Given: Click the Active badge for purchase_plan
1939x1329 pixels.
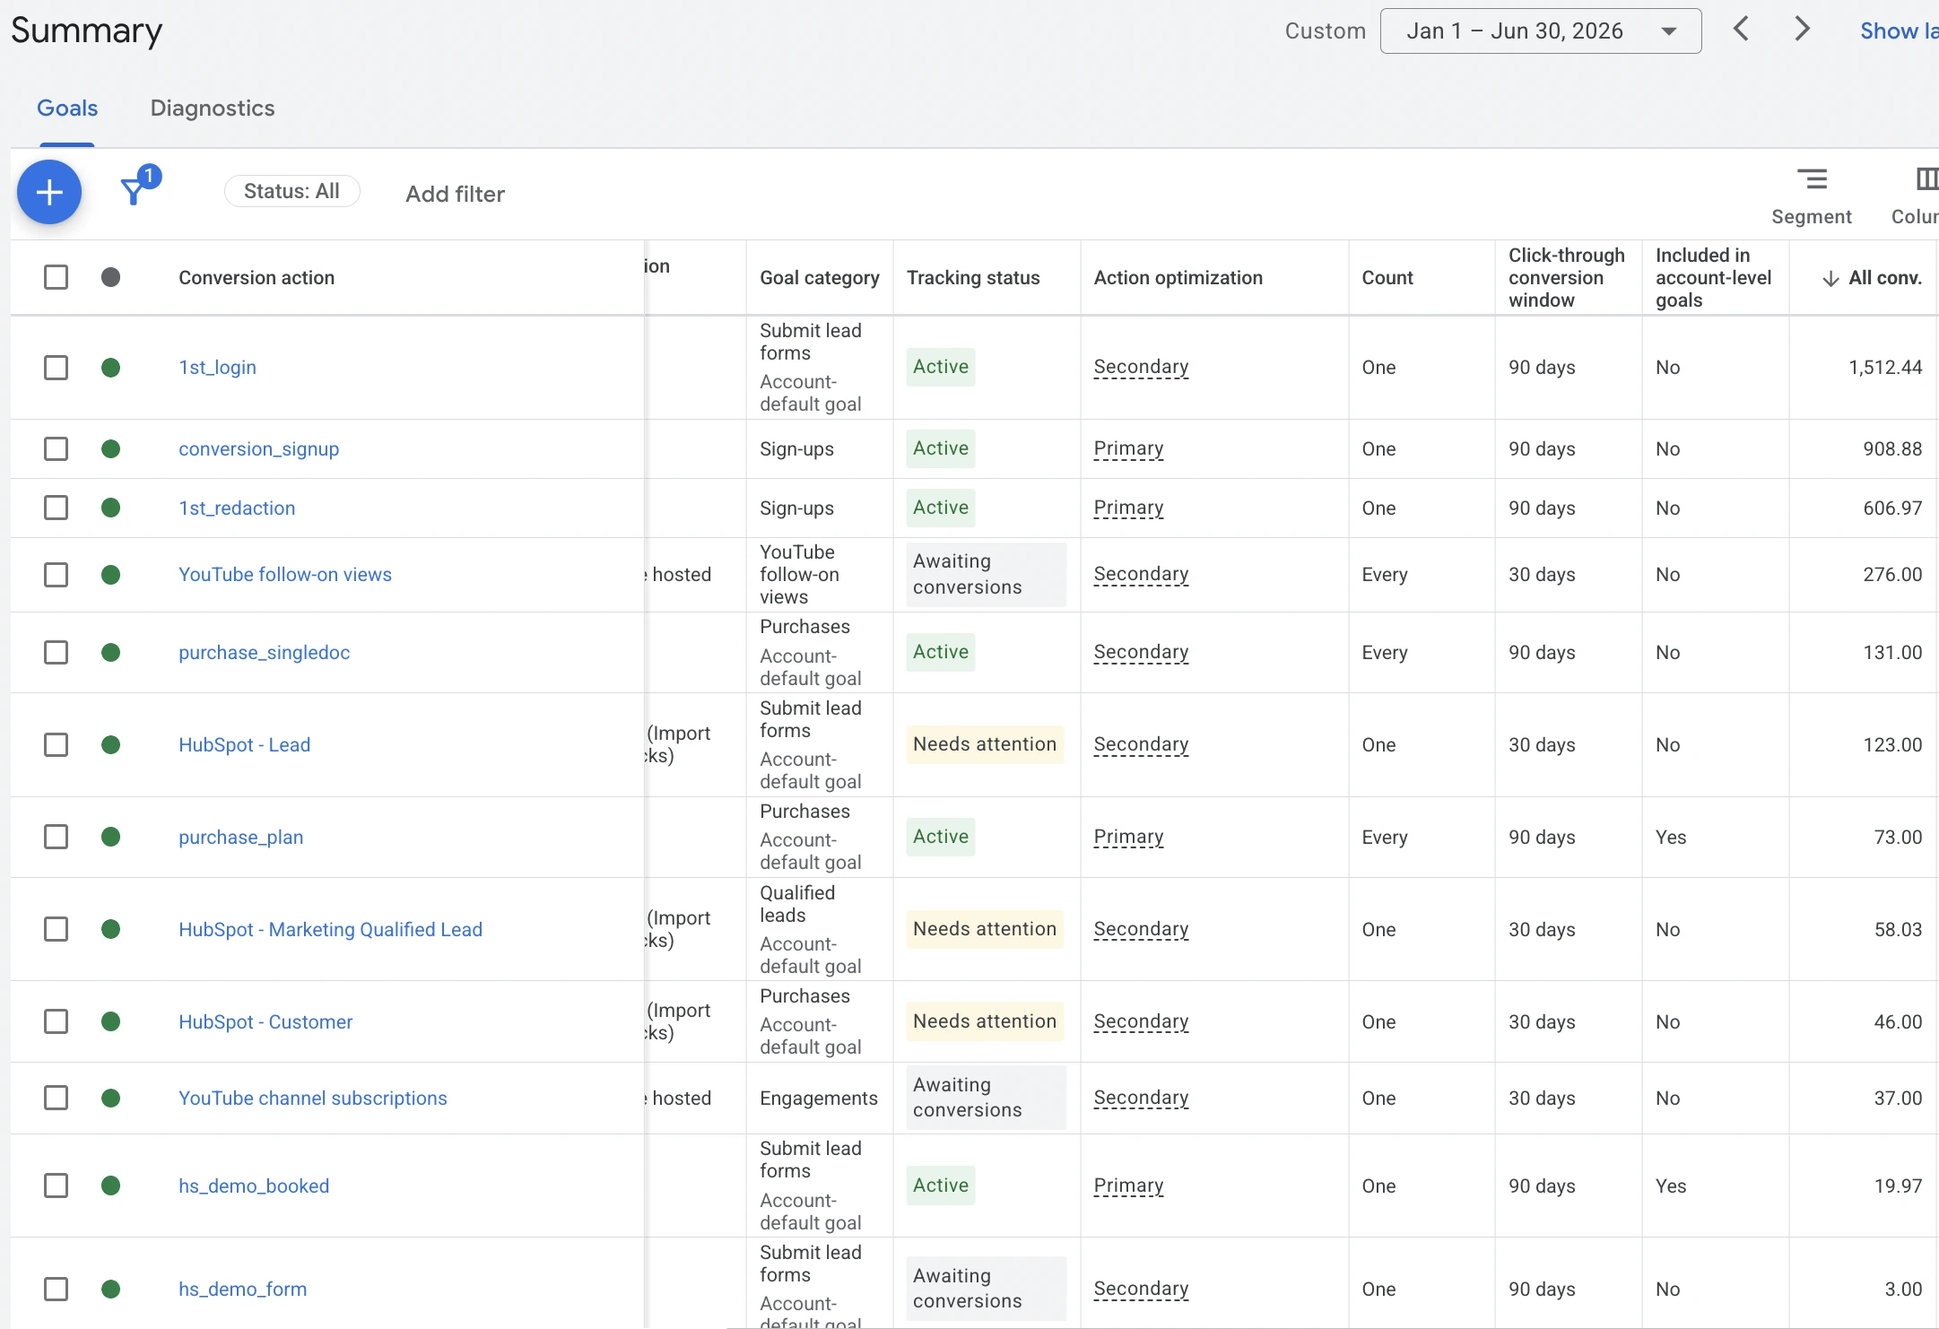Looking at the screenshot, I should (x=941, y=837).
